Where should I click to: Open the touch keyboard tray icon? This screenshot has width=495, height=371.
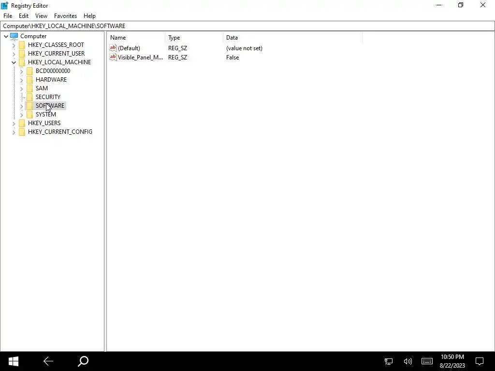coord(427,361)
